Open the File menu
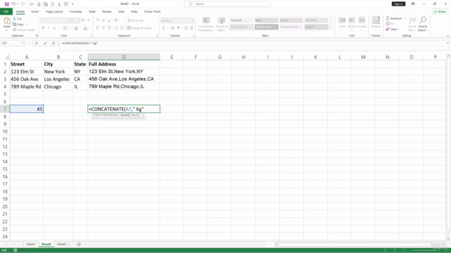 tap(6, 11)
